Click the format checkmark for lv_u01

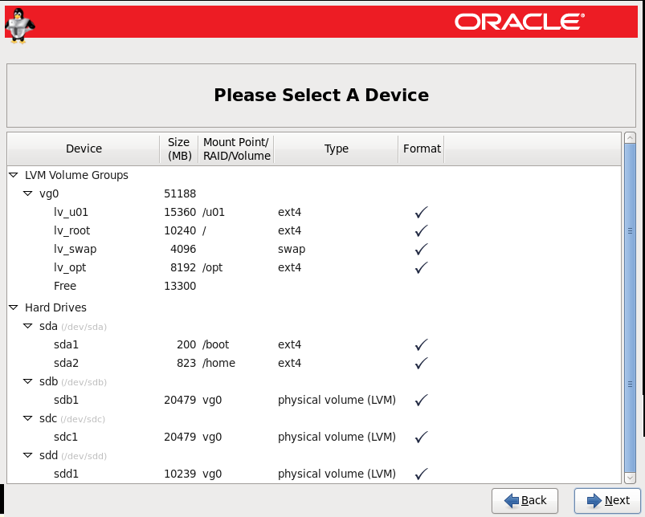pos(421,212)
